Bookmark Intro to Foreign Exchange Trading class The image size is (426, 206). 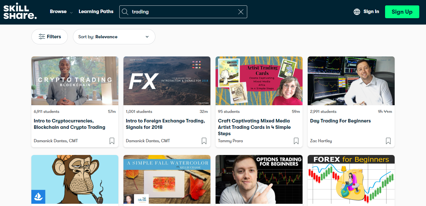click(204, 141)
